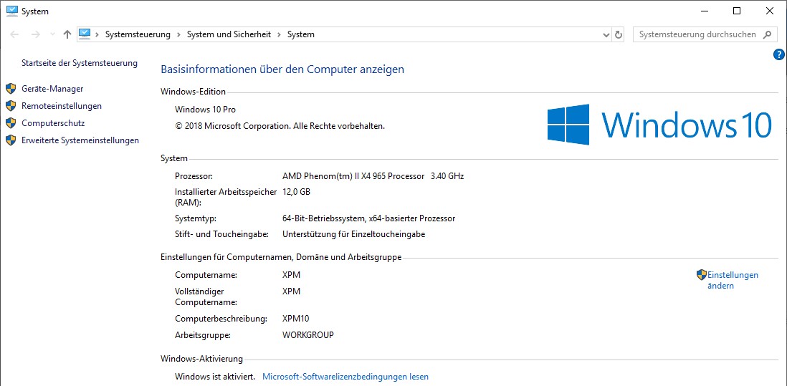Open Systemsteuerung breadcrumb
Screen dimensions: 787x386
138,34
